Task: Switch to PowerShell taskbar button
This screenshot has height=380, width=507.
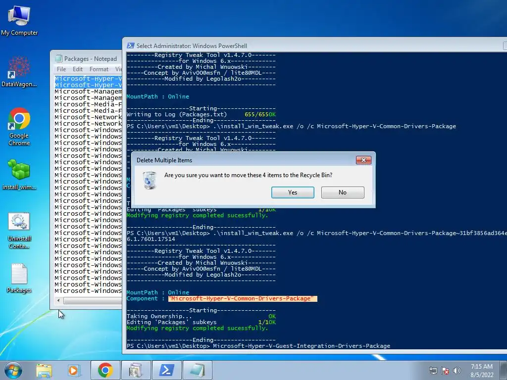Action: coord(166,370)
